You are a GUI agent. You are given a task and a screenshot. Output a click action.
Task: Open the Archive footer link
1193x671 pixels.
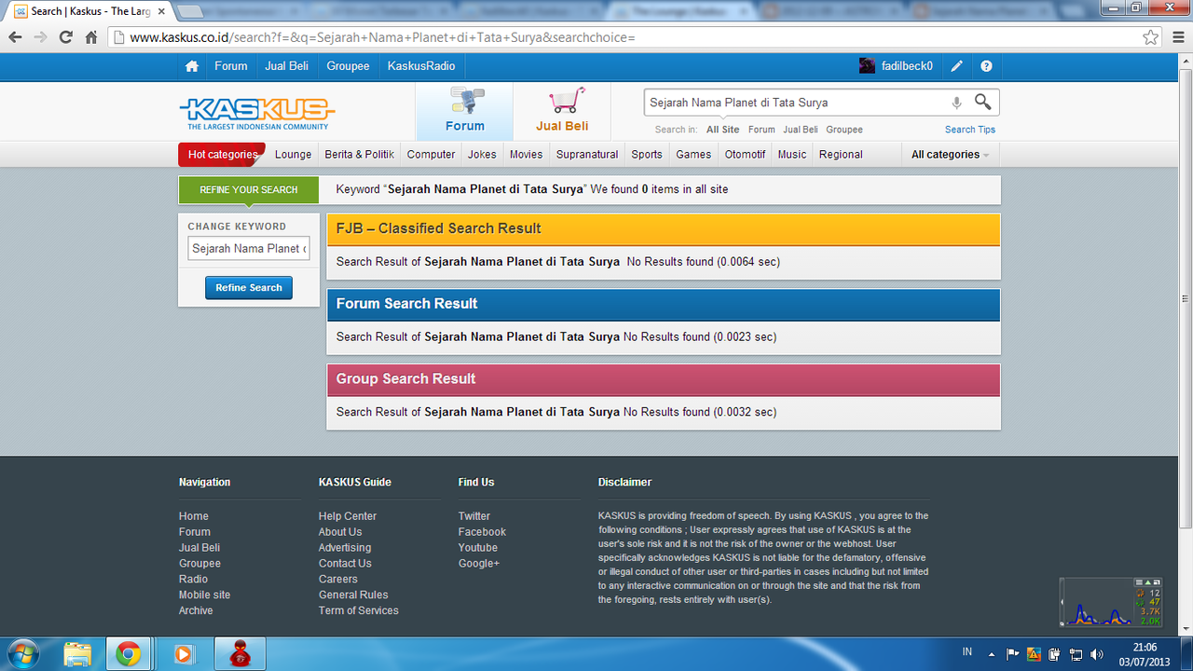pos(196,610)
